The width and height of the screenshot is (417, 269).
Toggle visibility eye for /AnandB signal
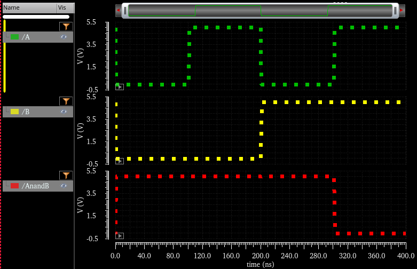(x=64, y=186)
